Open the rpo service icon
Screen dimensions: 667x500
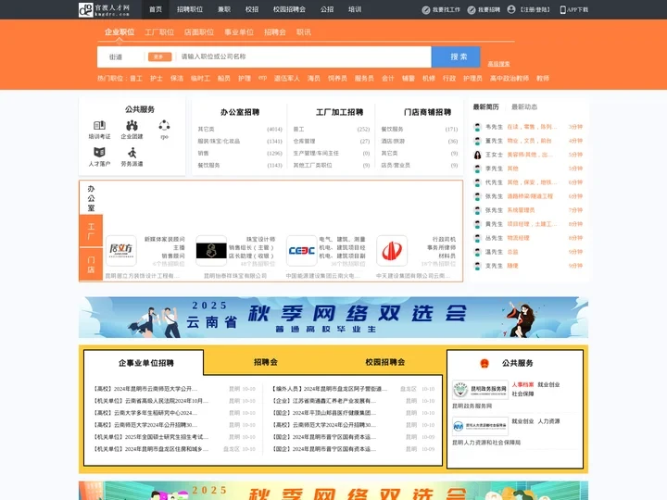click(x=164, y=125)
